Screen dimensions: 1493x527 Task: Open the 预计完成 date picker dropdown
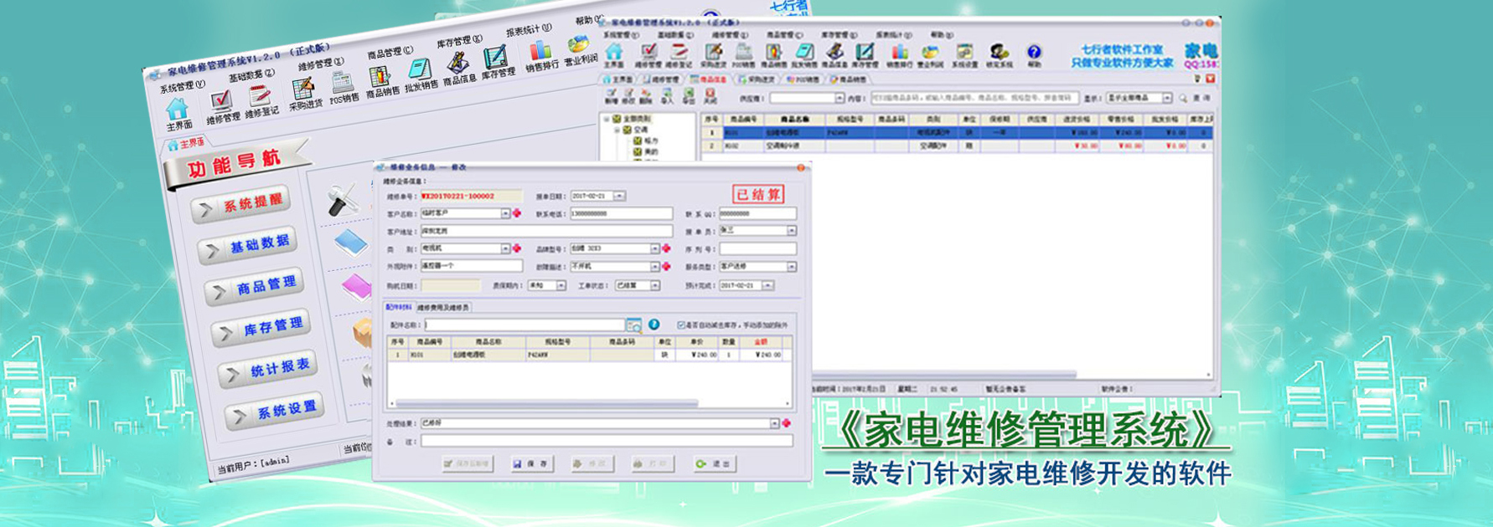coord(767,286)
